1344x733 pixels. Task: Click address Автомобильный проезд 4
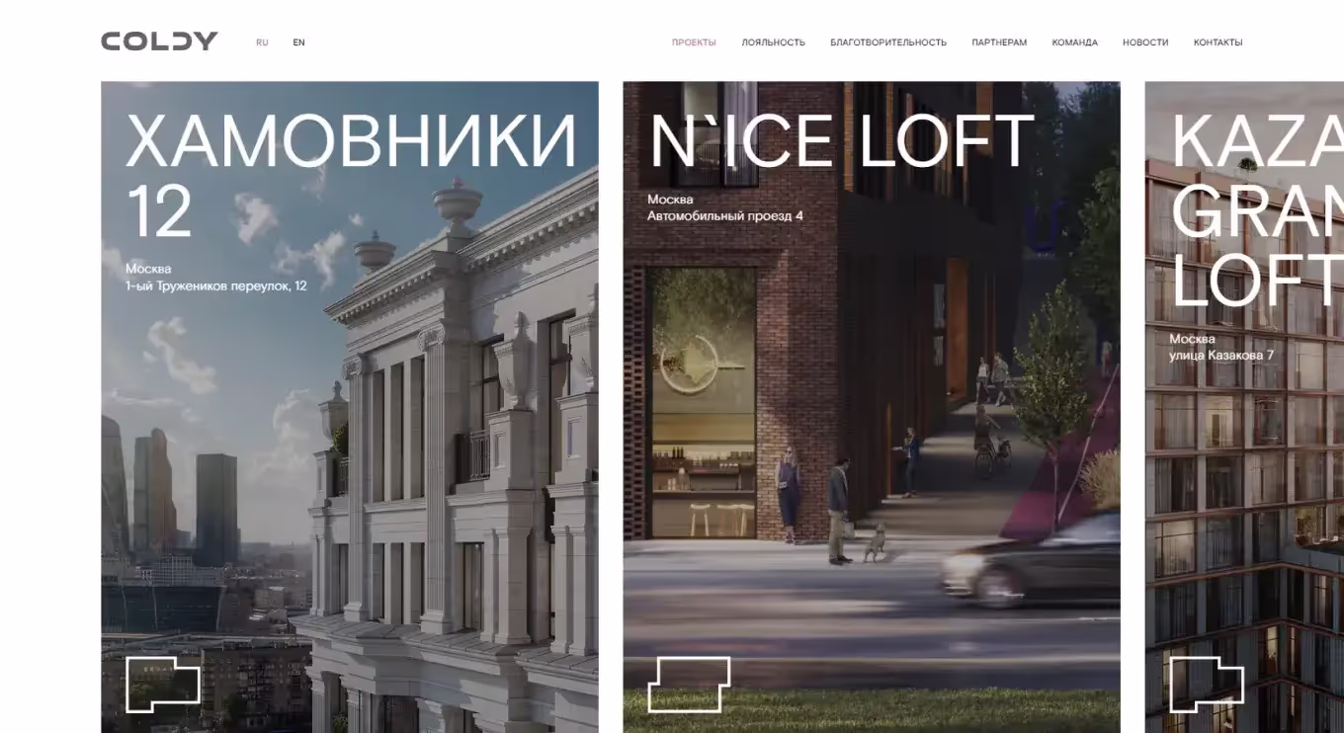click(x=724, y=215)
